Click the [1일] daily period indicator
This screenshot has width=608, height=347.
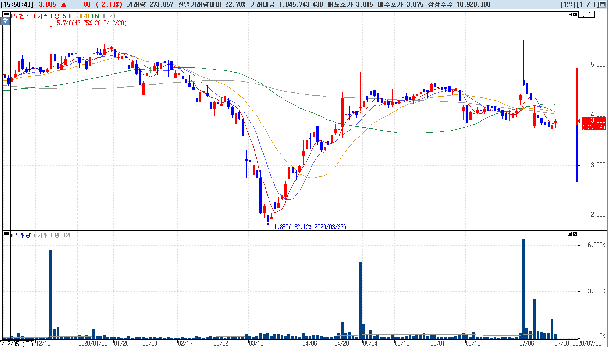pos(569,4)
